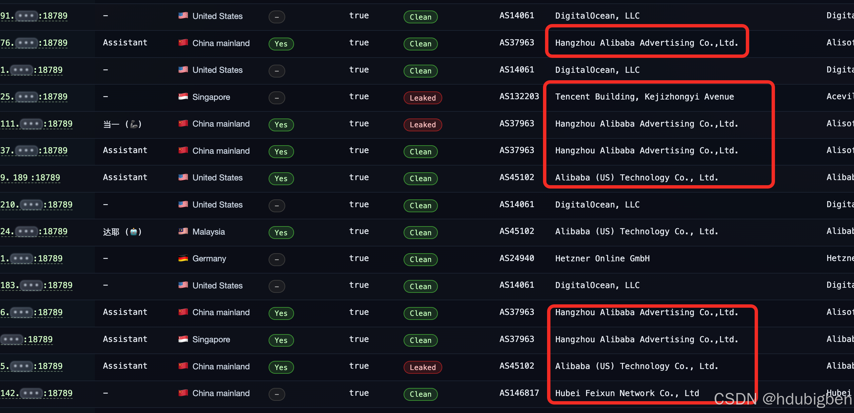Click the dash badge in Germany row

pos(277,260)
